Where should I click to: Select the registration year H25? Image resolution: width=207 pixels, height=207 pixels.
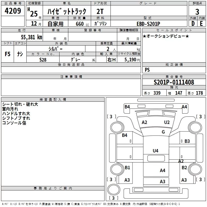(x=33, y=12)
